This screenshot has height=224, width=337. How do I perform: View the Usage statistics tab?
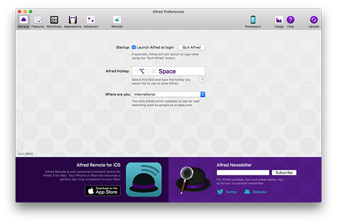tap(279, 22)
